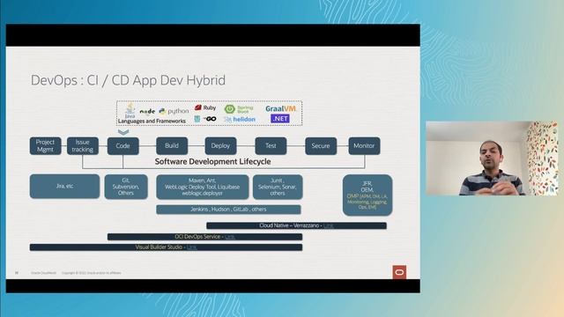
Task: Select the Build stage box
Action: click(172, 146)
